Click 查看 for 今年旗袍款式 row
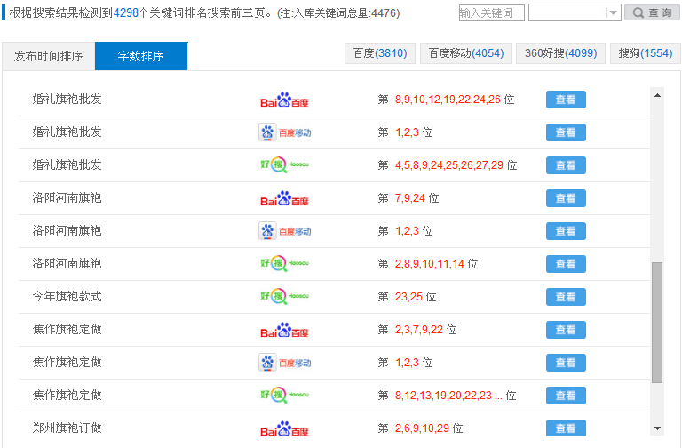This screenshot has height=448, width=682. [x=566, y=297]
